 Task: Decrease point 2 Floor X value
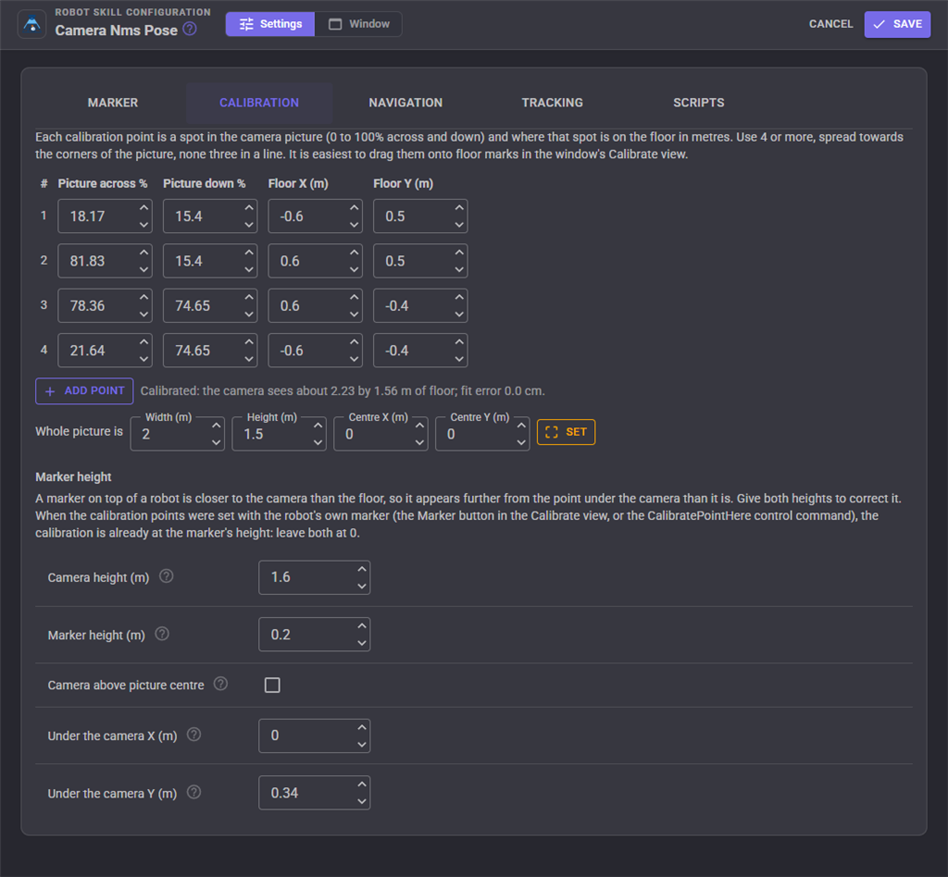[x=355, y=269]
